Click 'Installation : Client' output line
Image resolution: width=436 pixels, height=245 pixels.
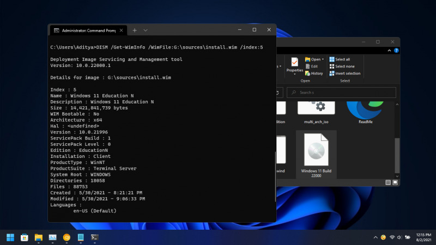[80, 156]
